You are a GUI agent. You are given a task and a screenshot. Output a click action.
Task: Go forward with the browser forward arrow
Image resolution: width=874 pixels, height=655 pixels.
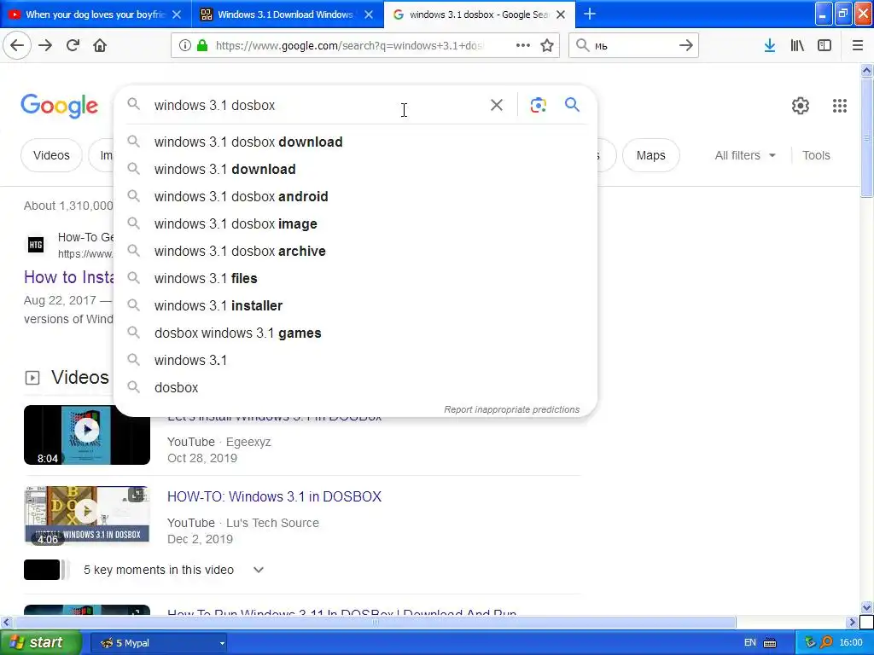click(x=45, y=45)
